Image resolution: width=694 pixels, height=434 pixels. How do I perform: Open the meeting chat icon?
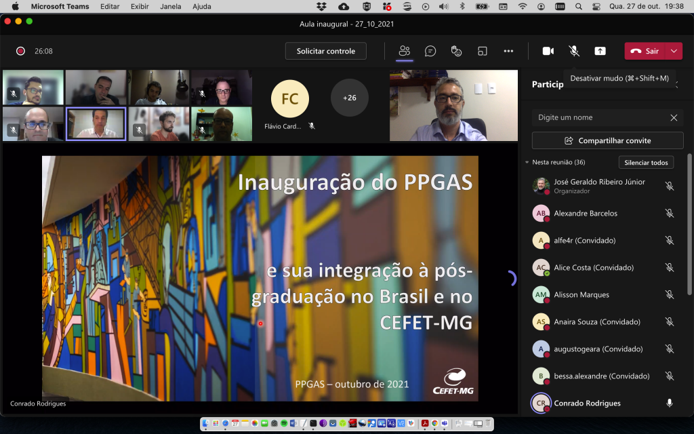click(x=430, y=51)
